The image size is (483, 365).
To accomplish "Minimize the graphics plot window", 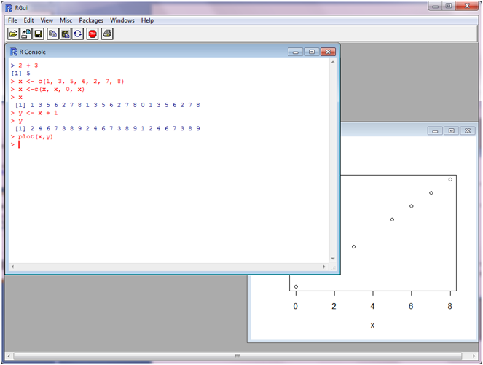I will [435, 130].
